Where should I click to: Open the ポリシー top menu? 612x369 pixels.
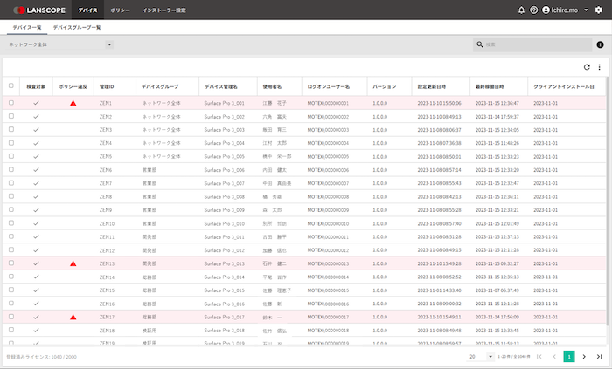click(121, 10)
